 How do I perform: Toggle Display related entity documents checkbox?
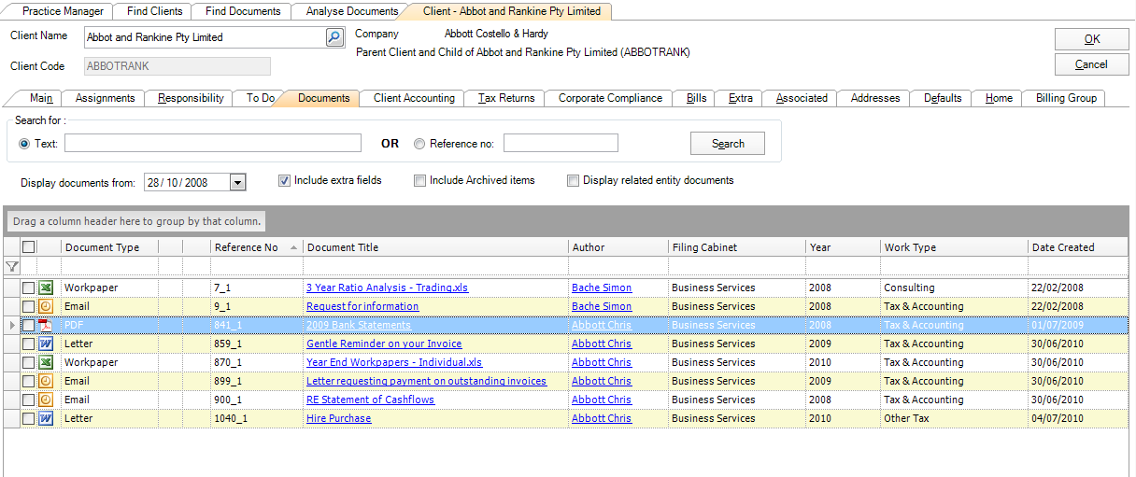pyautogui.click(x=574, y=180)
